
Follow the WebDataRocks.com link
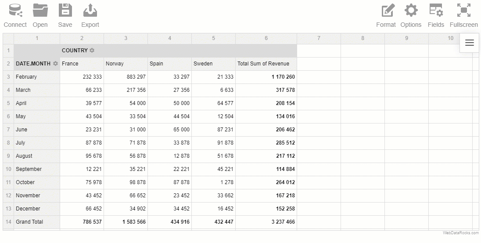tap(460, 233)
